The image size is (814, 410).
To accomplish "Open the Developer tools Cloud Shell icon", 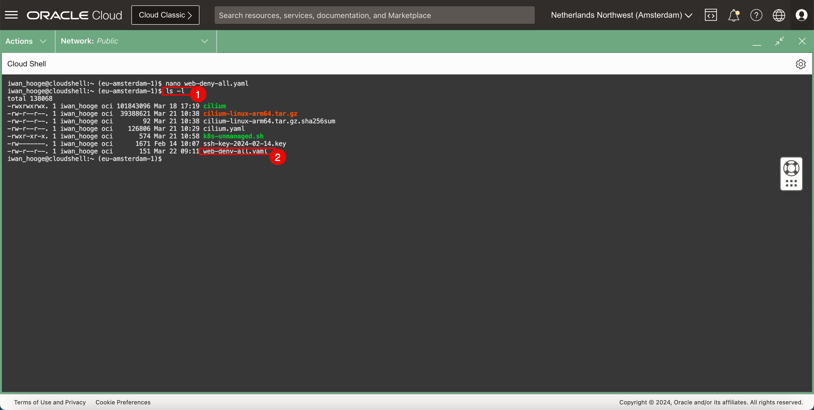I will click(711, 15).
